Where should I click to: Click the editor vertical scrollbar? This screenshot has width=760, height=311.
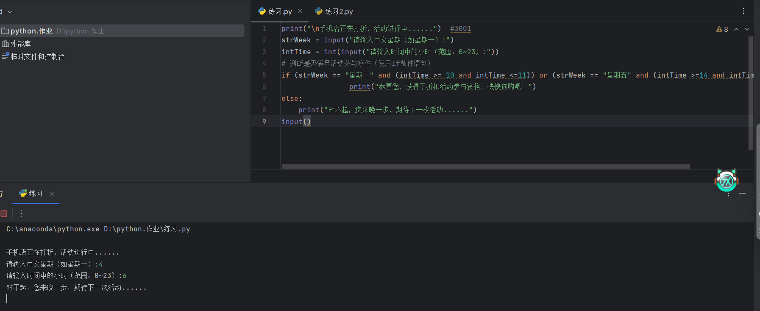click(x=751, y=93)
